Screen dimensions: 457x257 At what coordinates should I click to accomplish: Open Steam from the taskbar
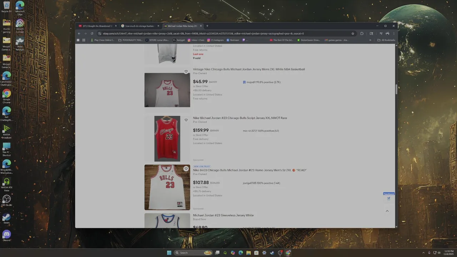(272, 253)
